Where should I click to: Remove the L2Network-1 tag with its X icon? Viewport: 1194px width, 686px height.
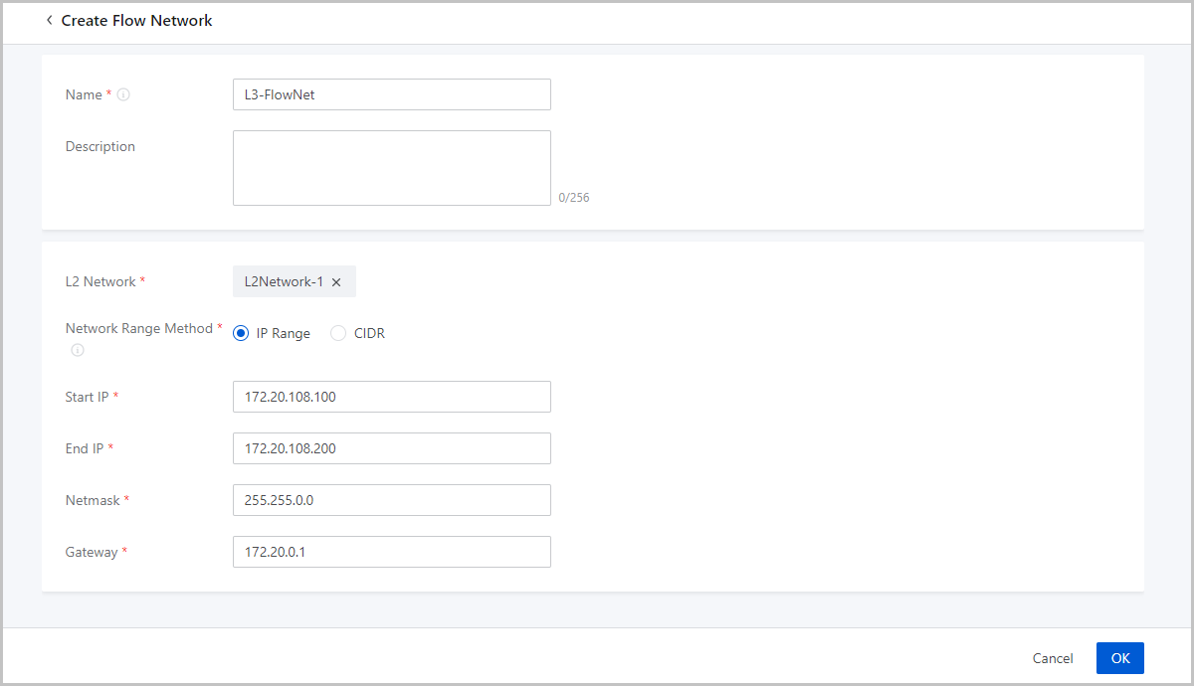336,282
